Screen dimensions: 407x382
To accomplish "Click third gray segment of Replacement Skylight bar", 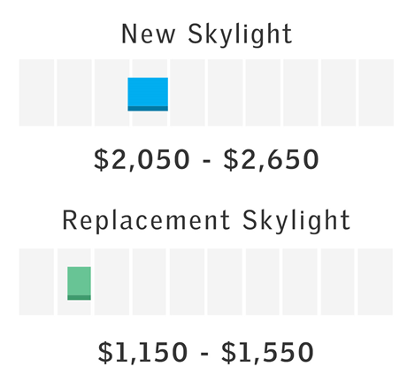I will 111,282.
